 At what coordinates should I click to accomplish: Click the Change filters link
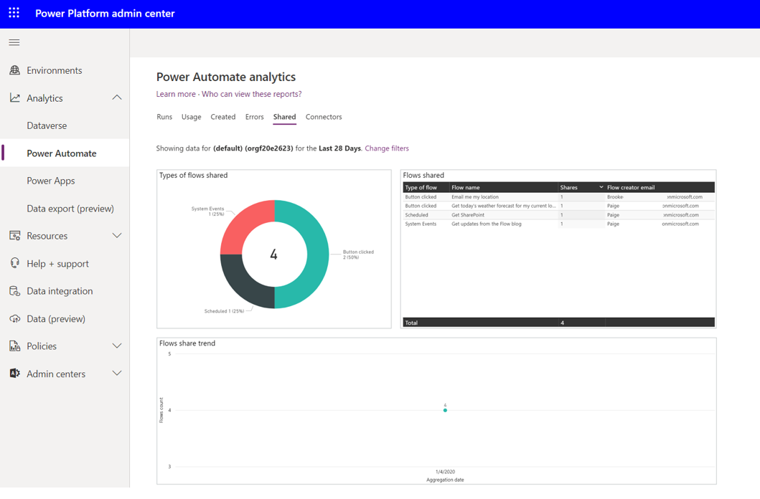(x=387, y=148)
